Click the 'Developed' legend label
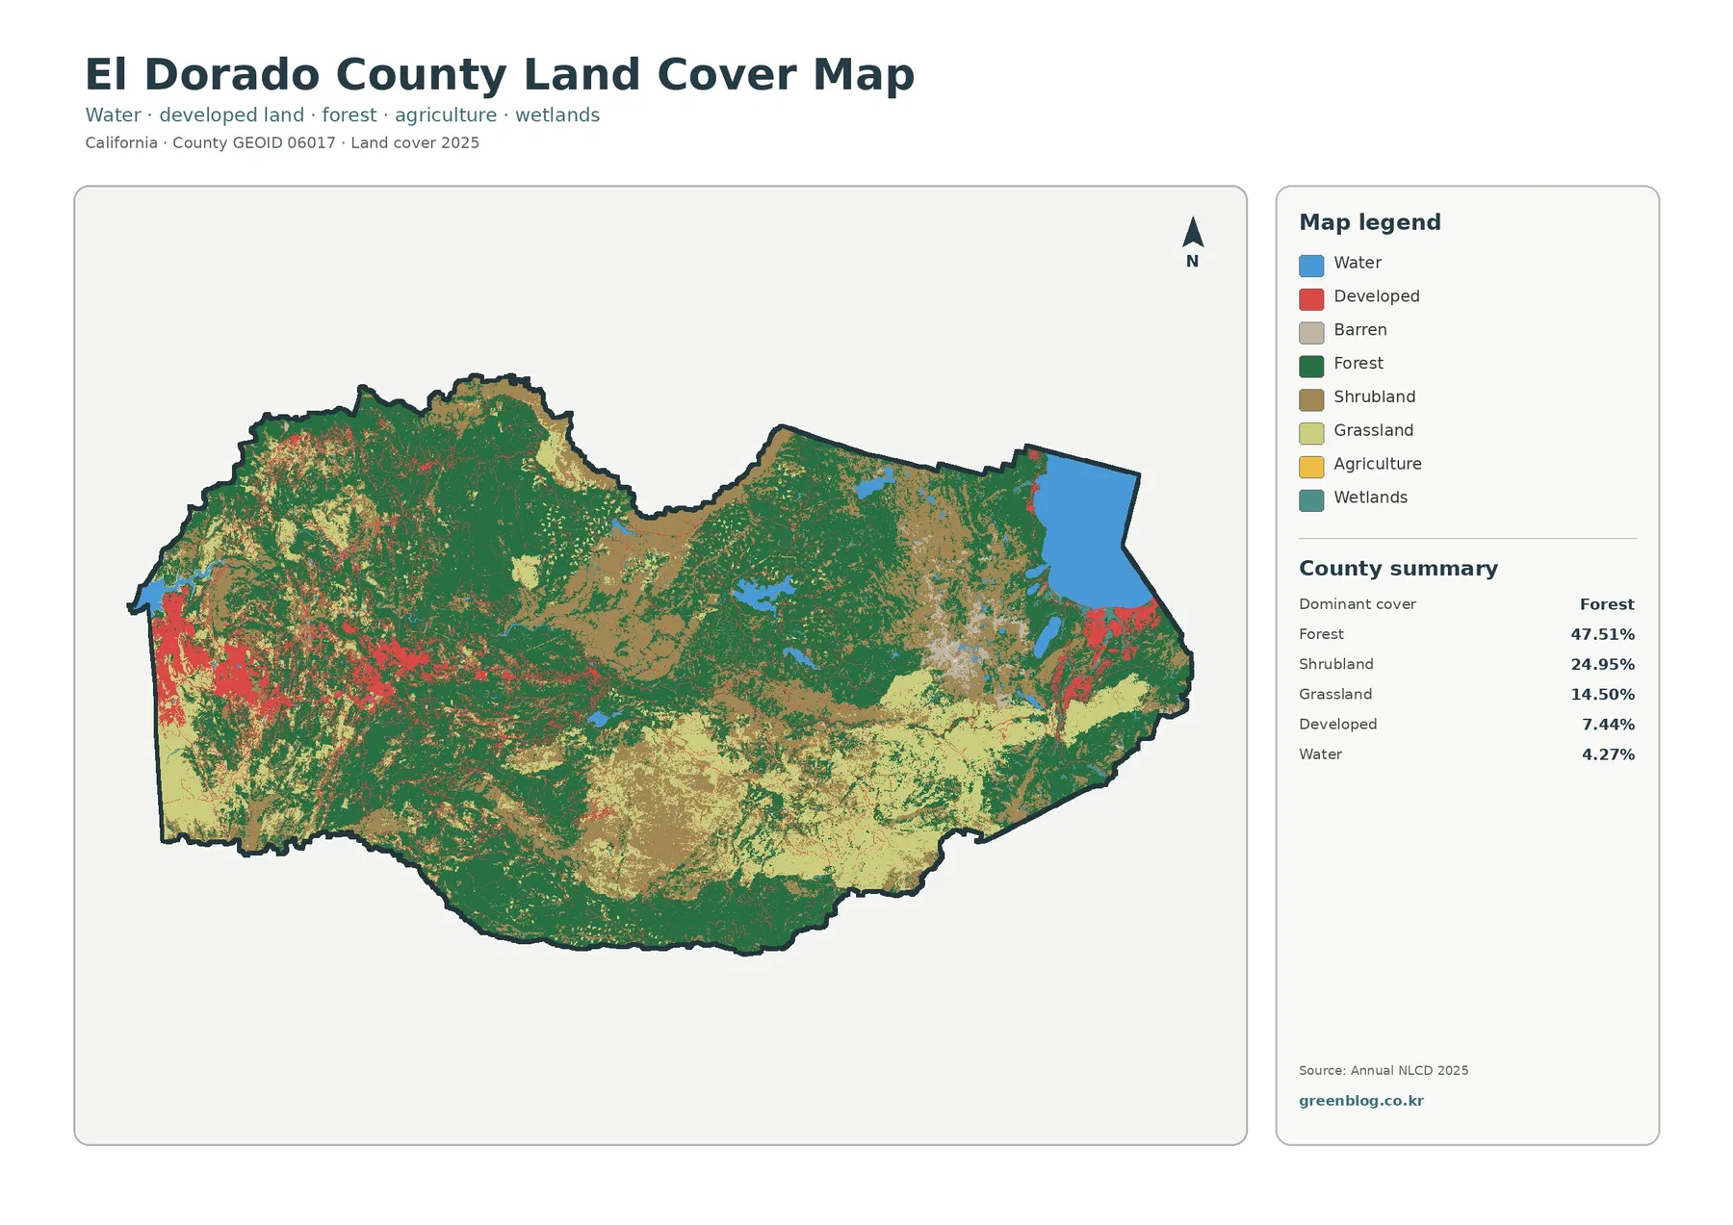 pos(1377,296)
